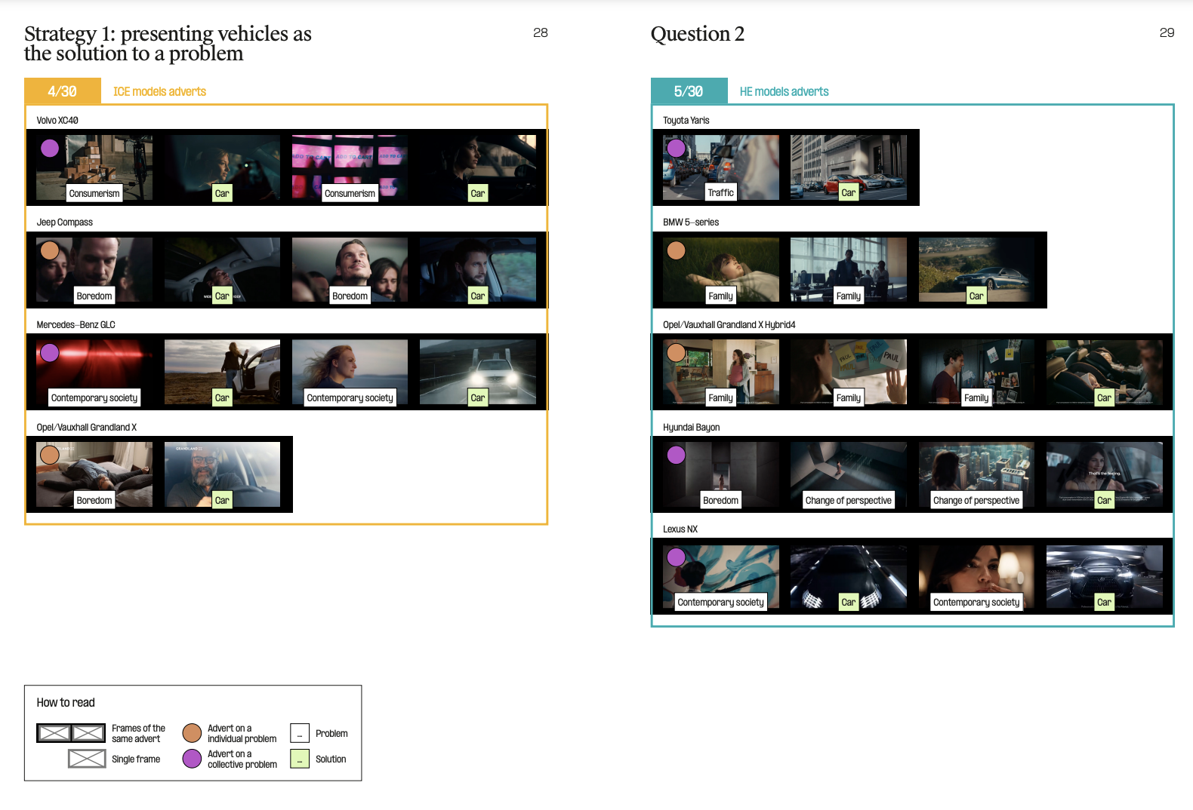Click the orange circle on the BMW 5-series advert
This screenshot has width=1193, height=810.
click(x=677, y=250)
